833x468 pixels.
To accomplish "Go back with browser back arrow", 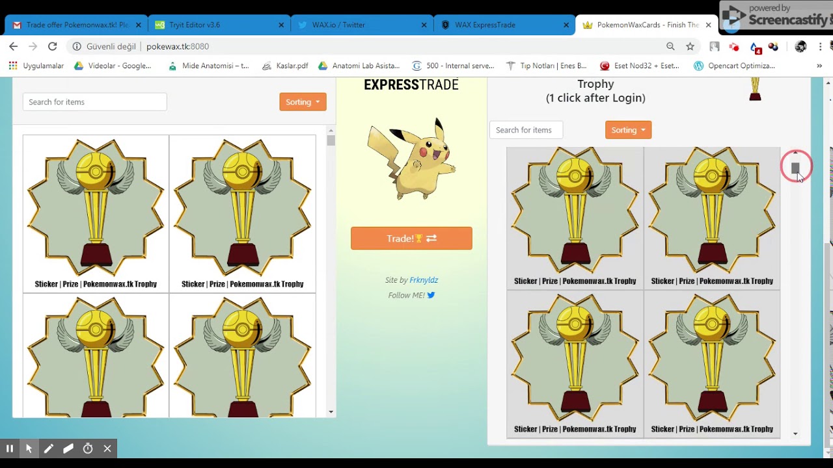I will 14,46.
